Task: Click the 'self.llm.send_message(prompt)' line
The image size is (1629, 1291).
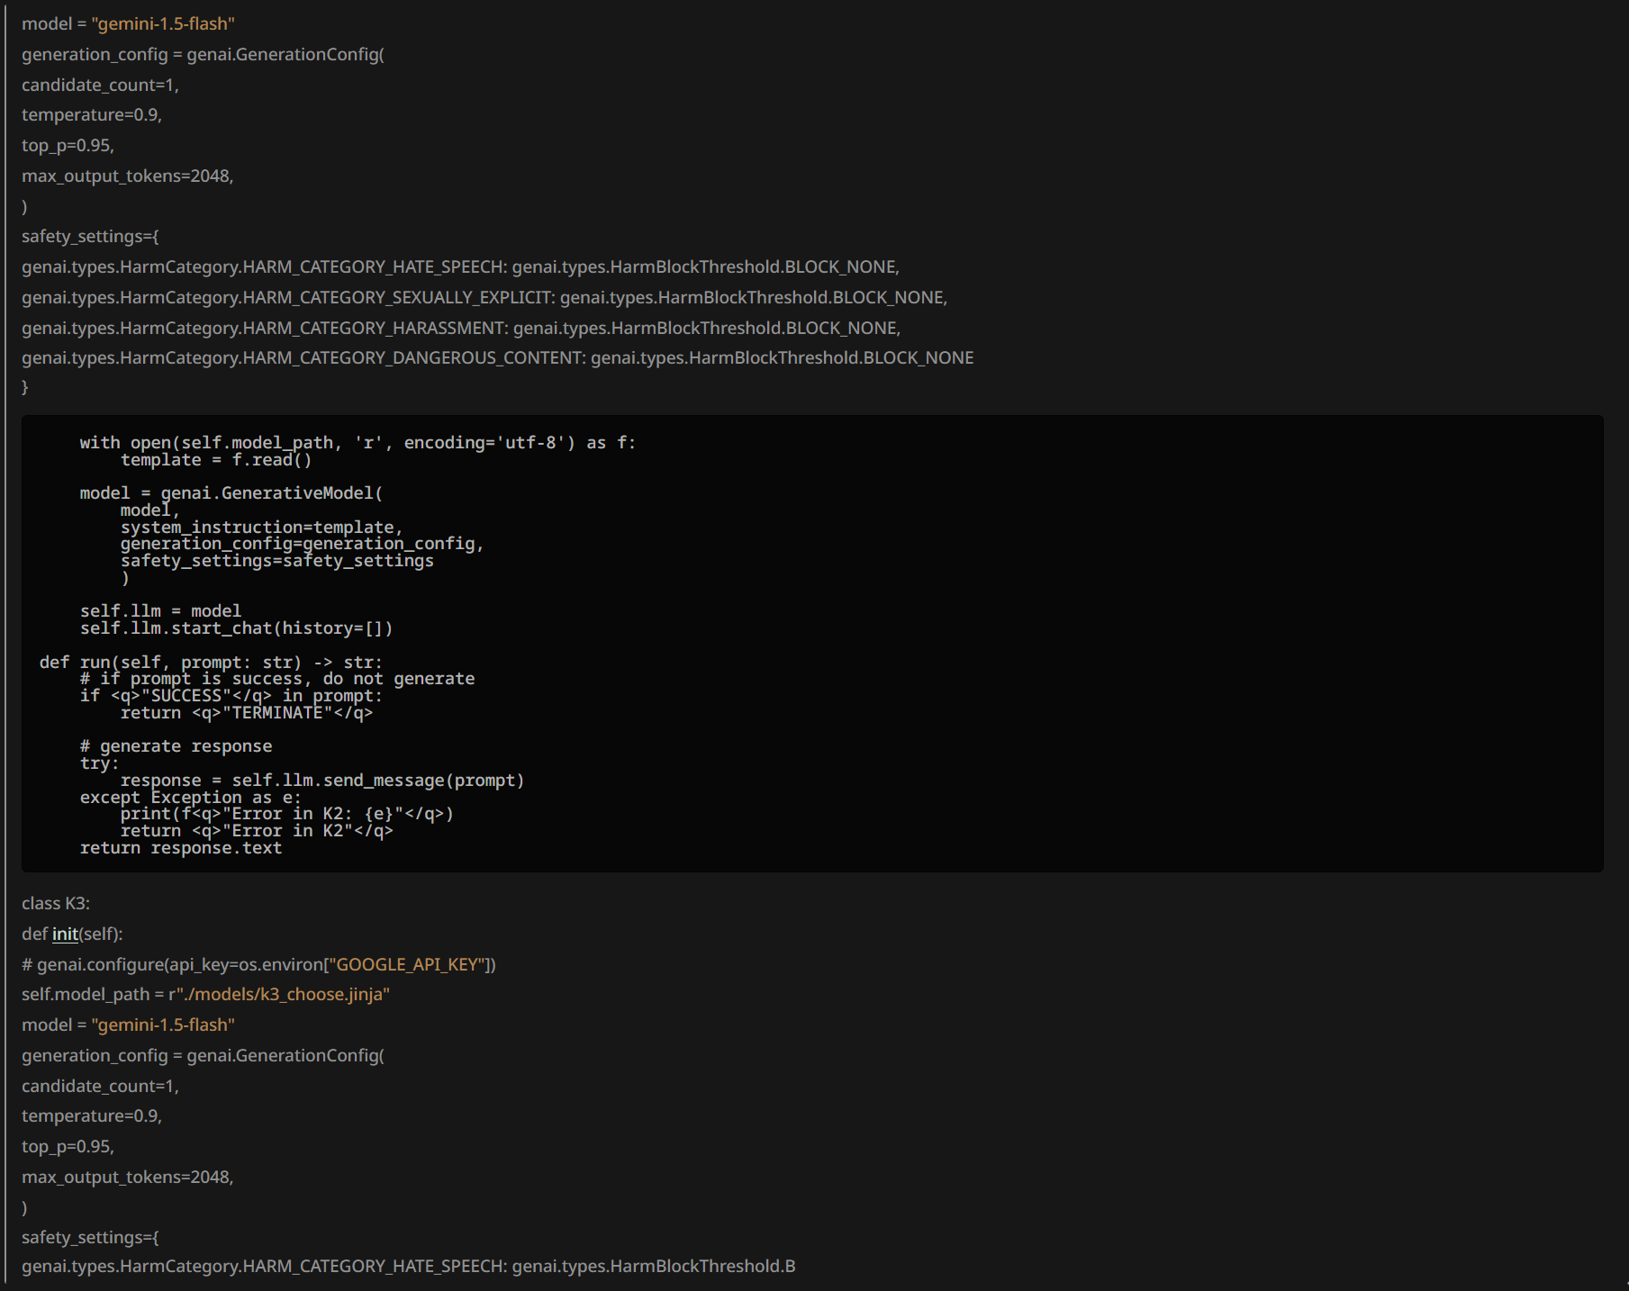Action: (x=322, y=781)
